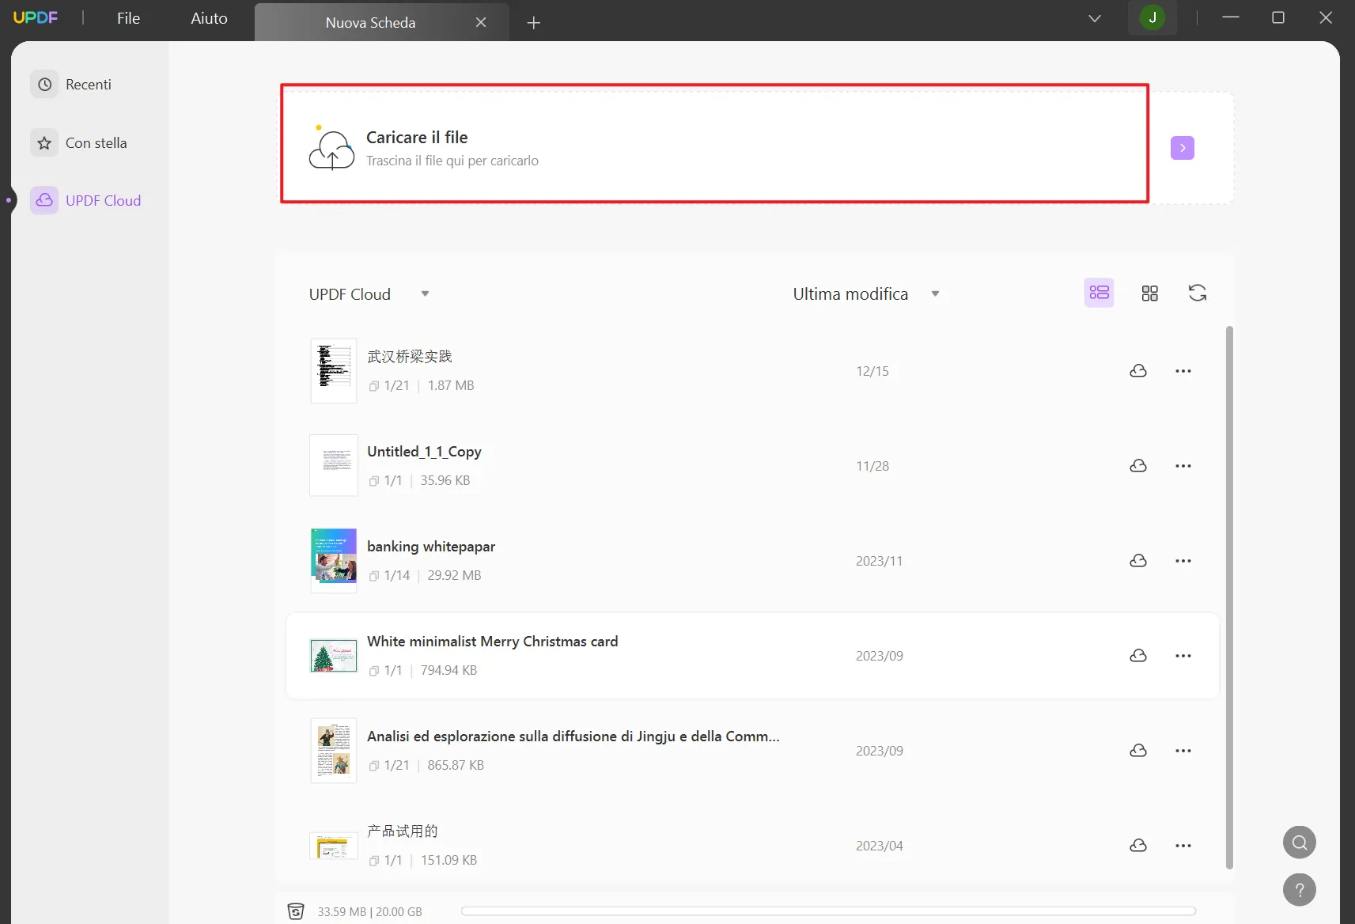Screen dimensions: 1355x924
Task: Open the Christmas card thumbnail
Action: point(333,656)
